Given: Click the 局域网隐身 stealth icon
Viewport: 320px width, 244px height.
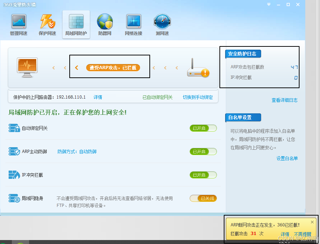Looking at the screenshot, I should [14, 198].
